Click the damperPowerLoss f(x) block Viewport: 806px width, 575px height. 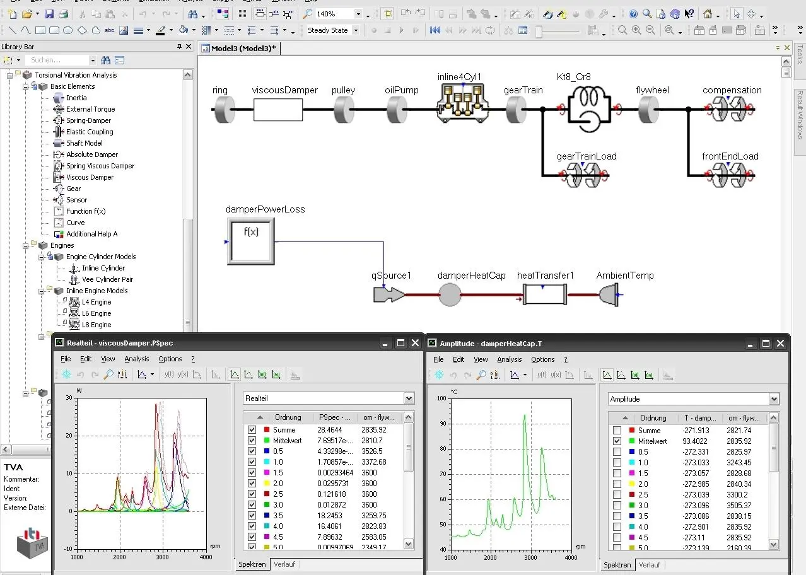[251, 241]
